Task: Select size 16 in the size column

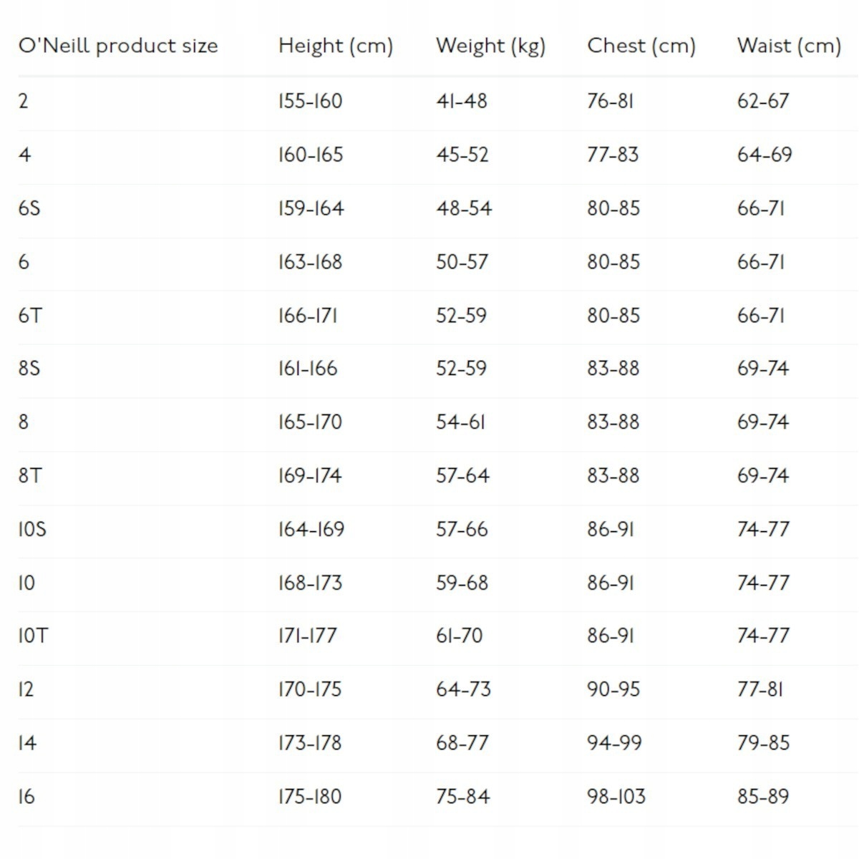Action: pos(26,796)
